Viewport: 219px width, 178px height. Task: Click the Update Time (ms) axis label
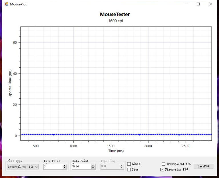click(10, 83)
